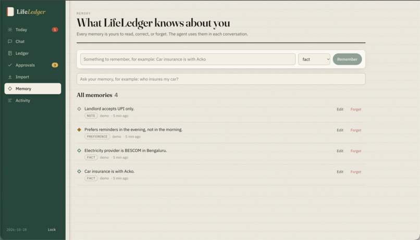This screenshot has width=420, height=240.
Task: Click the FACT tag on electricity memory
Action: click(91, 157)
